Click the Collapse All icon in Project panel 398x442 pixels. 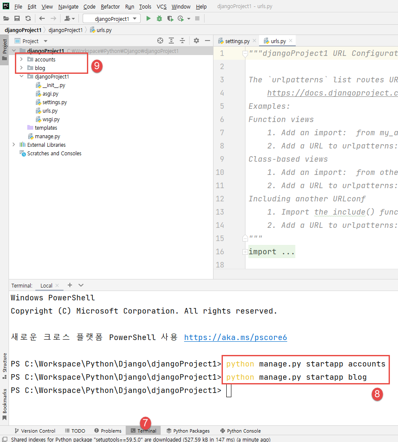point(182,41)
